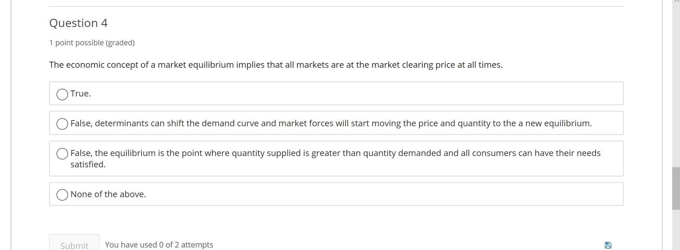This screenshot has height=250, width=680.
Task: Click the "Question 4" heading
Action: coord(78,23)
